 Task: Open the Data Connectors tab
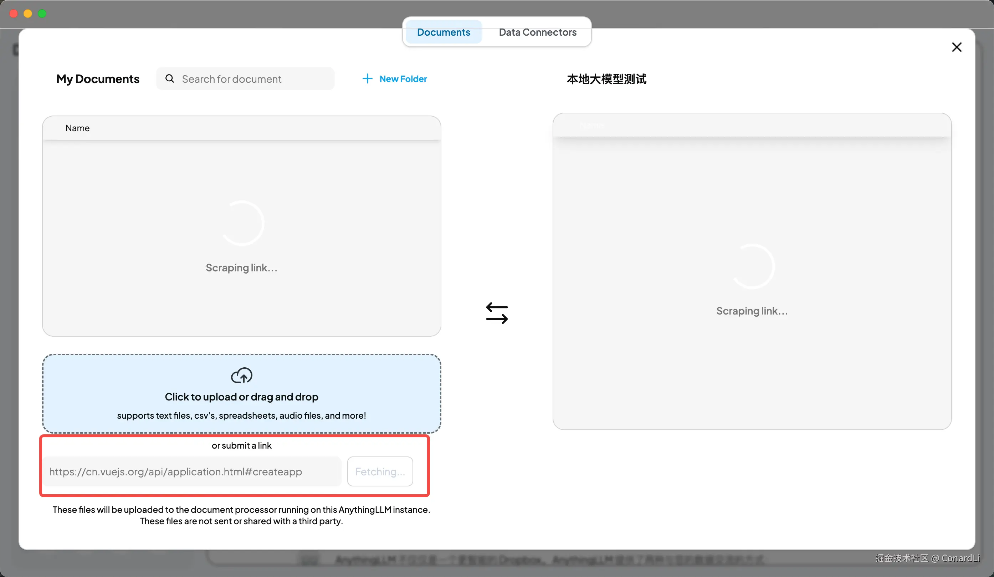coord(537,32)
